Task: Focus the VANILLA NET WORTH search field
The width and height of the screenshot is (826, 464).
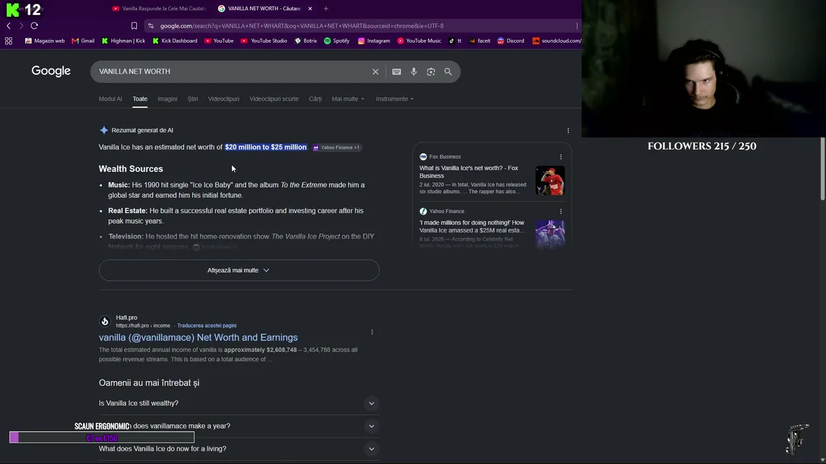Action: point(232,72)
